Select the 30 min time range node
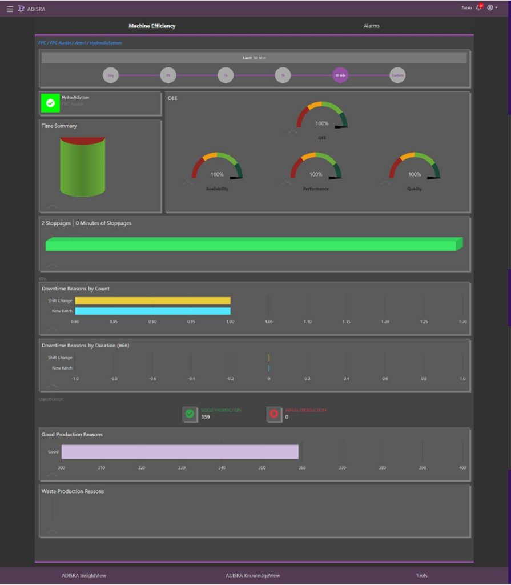511x585 pixels. pyautogui.click(x=340, y=75)
